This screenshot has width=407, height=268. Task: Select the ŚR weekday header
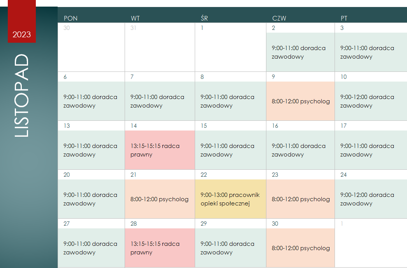(x=204, y=18)
